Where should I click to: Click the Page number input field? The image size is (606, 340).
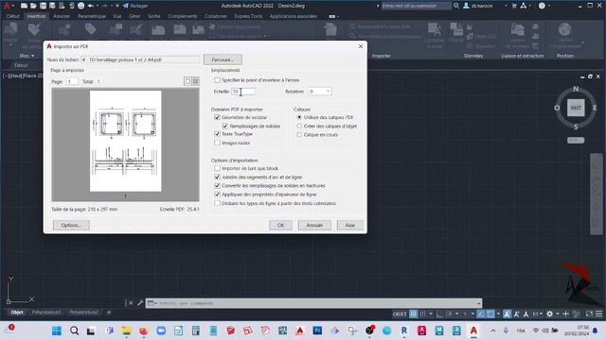(x=72, y=81)
